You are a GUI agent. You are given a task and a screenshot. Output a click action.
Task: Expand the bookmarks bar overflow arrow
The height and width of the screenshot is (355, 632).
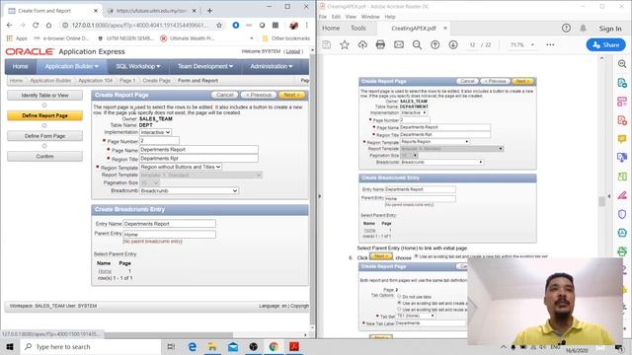[252, 38]
